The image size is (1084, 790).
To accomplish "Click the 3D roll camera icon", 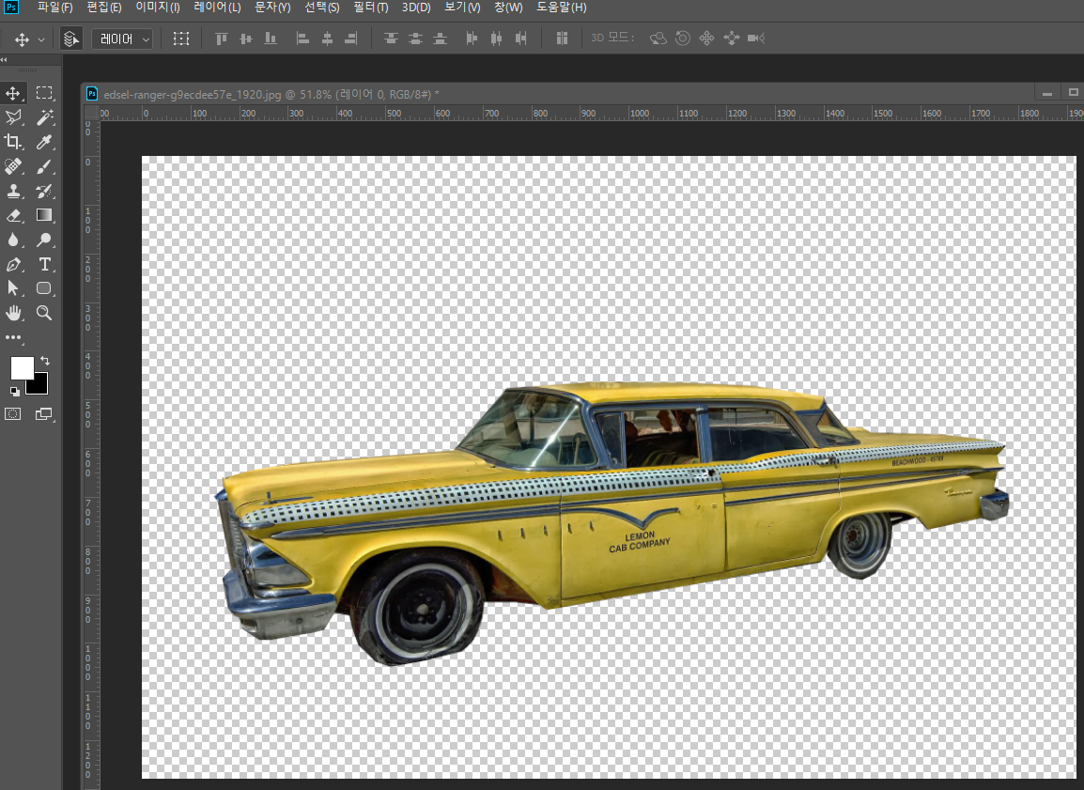I will click(682, 39).
